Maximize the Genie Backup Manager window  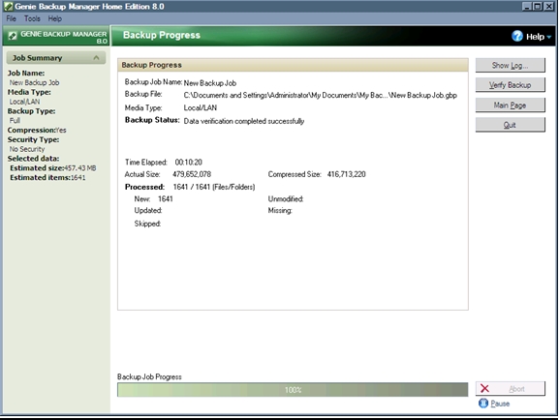pos(538,7)
